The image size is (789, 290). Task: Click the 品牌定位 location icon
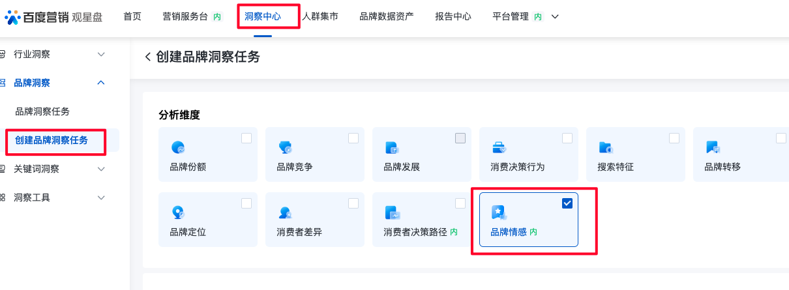(x=177, y=212)
